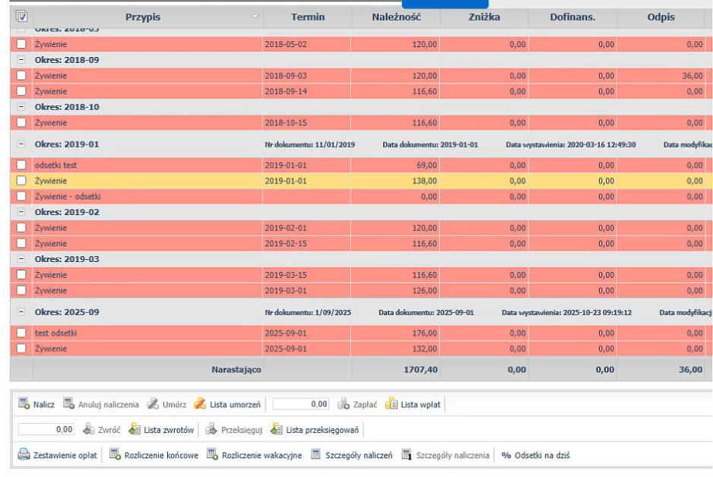Click the Przeksięguj button

coord(234,430)
